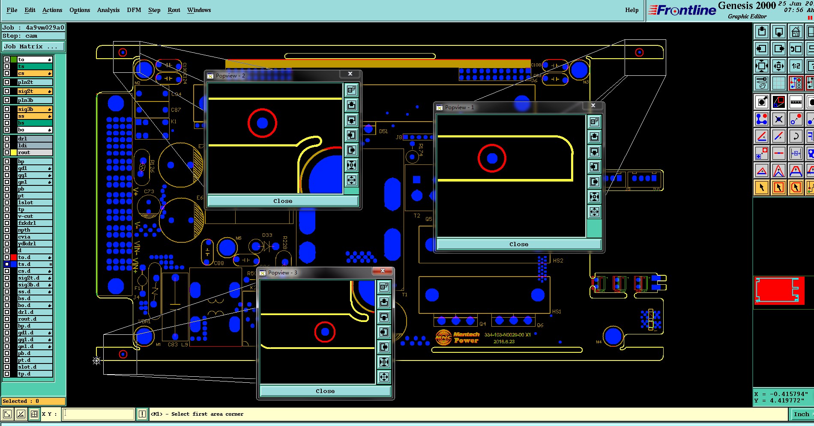Viewport: 814px width, 426px height.
Task: Toggle the checkbox for layer pln2t
Action: point(7,82)
